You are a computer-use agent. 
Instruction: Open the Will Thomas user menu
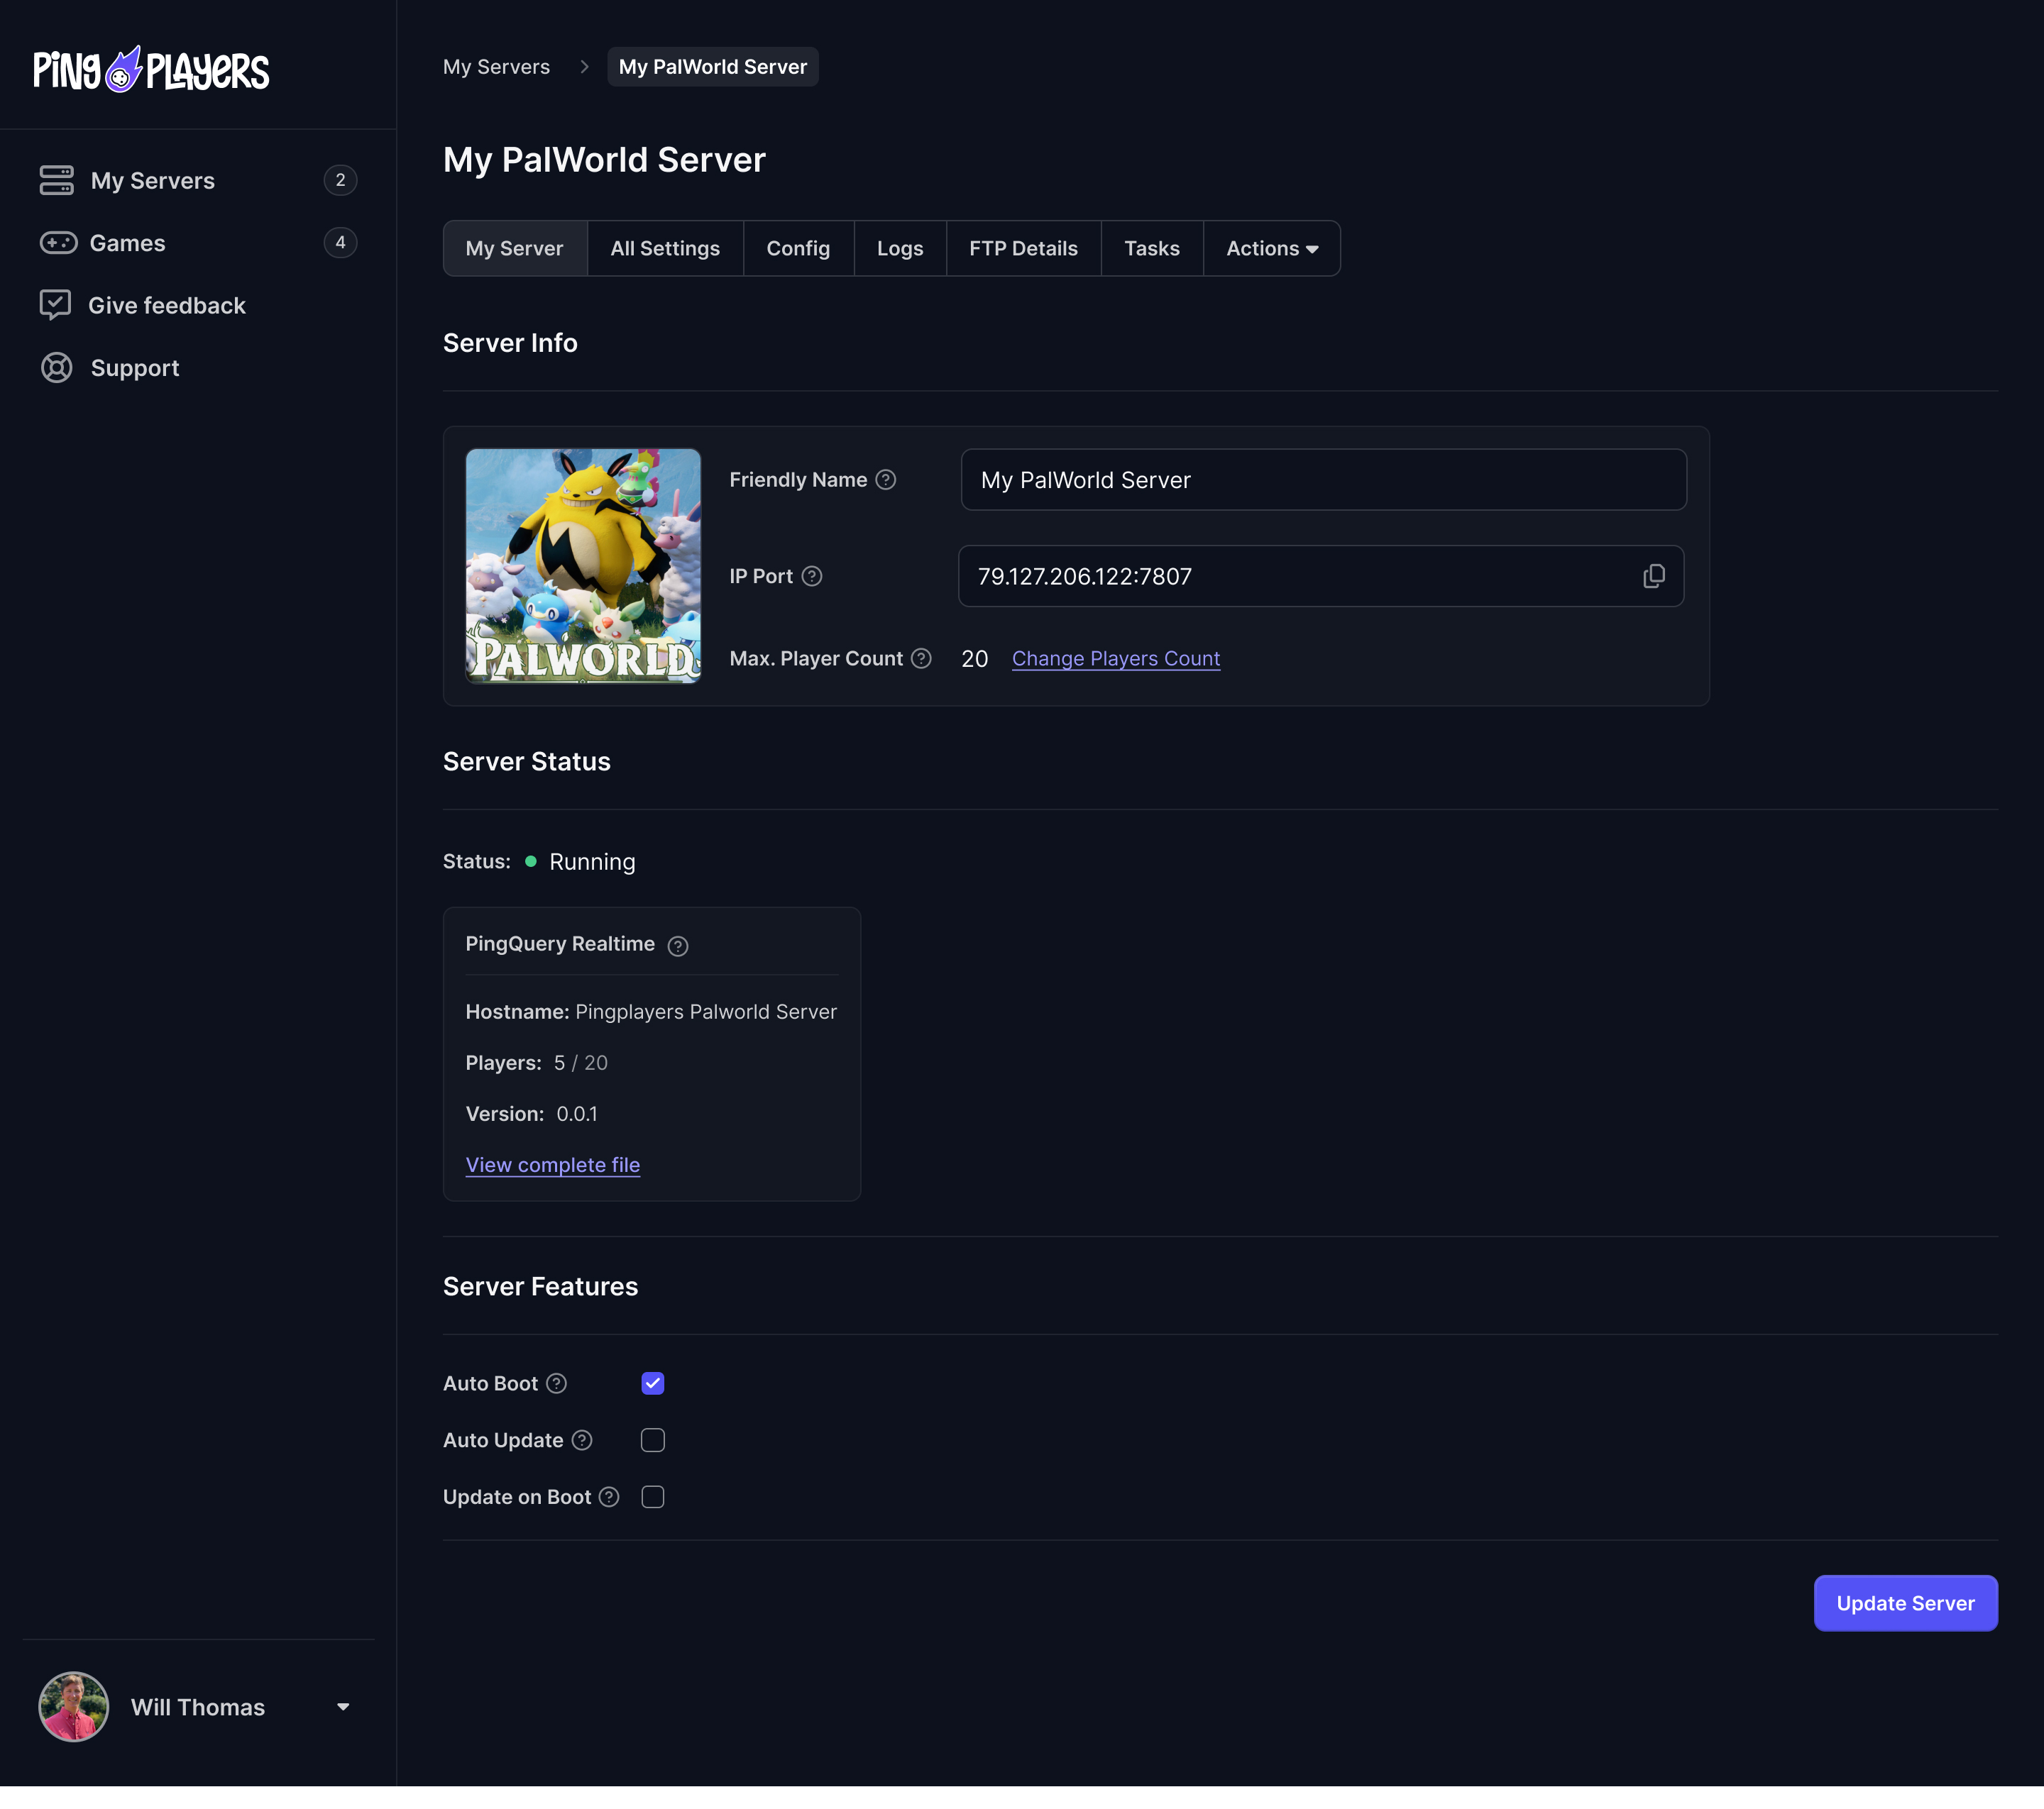tap(197, 1706)
